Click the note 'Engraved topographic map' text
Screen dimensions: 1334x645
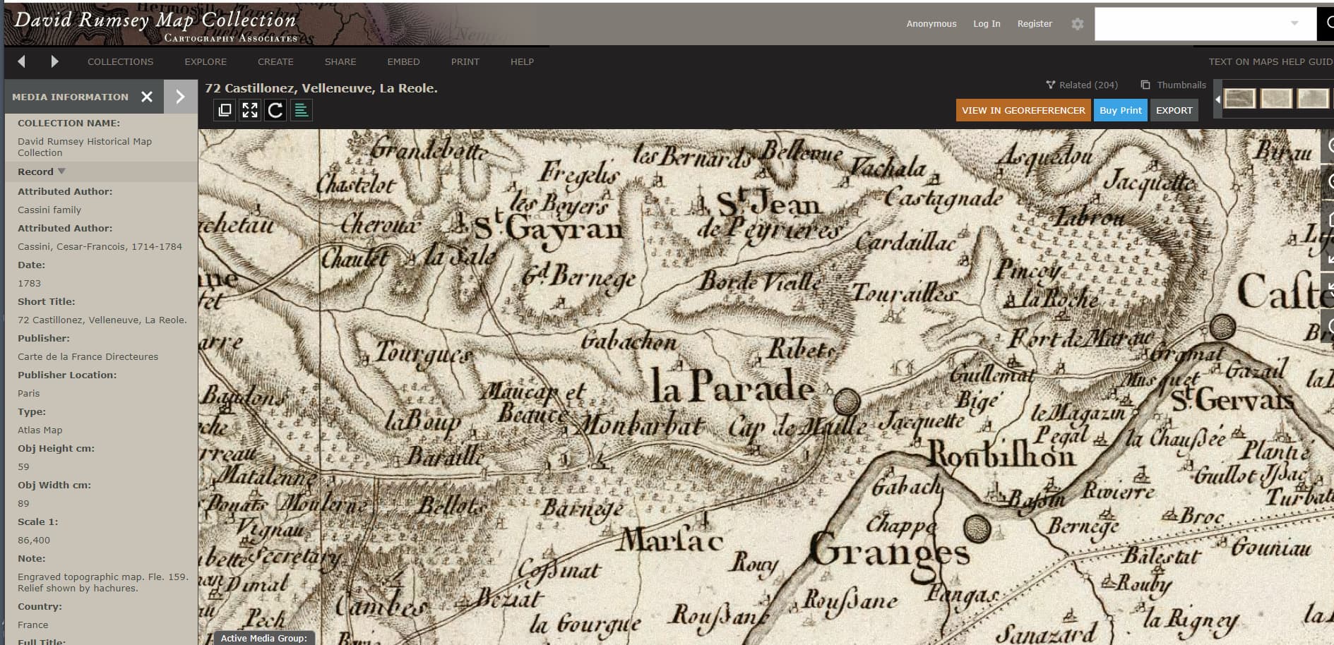click(x=103, y=582)
